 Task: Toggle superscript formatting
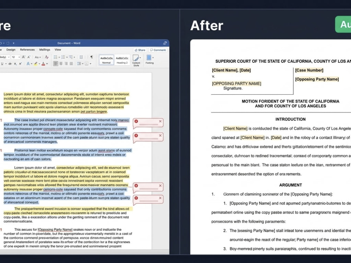click(x=20, y=64)
